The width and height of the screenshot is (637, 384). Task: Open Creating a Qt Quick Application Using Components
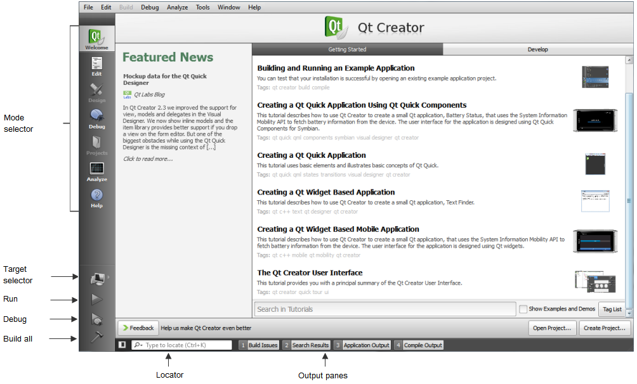tap(362, 105)
